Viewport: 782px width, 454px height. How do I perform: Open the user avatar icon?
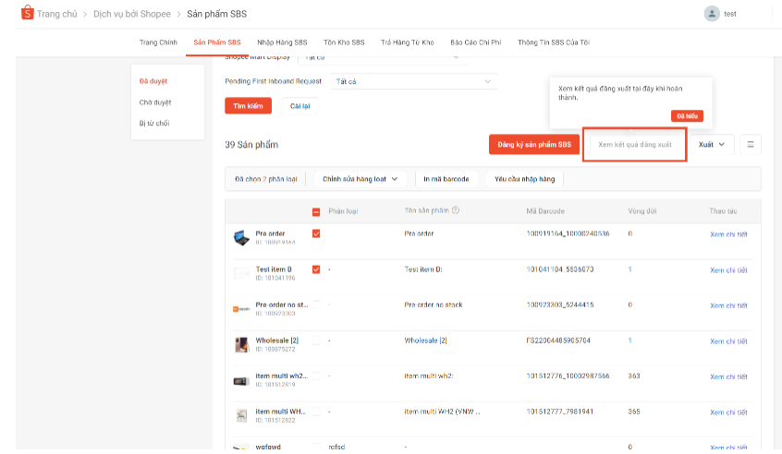[711, 14]
